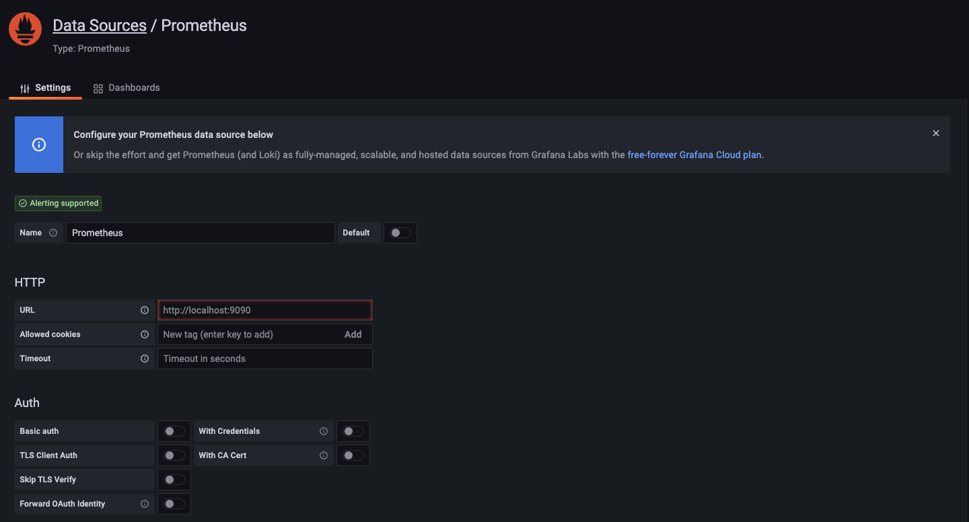Screen dimensions: 969x522
Task: Click the info icon beside Allowed cookies
Action: coord(144,334)
